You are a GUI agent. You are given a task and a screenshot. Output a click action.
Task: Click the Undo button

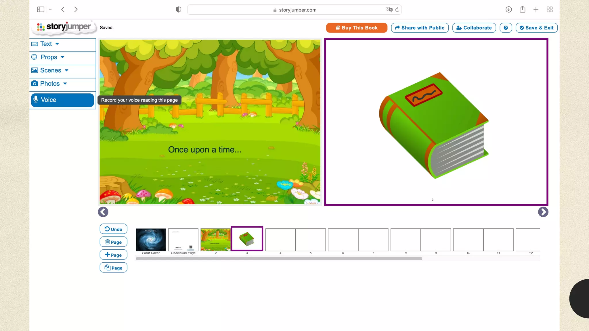113,229
